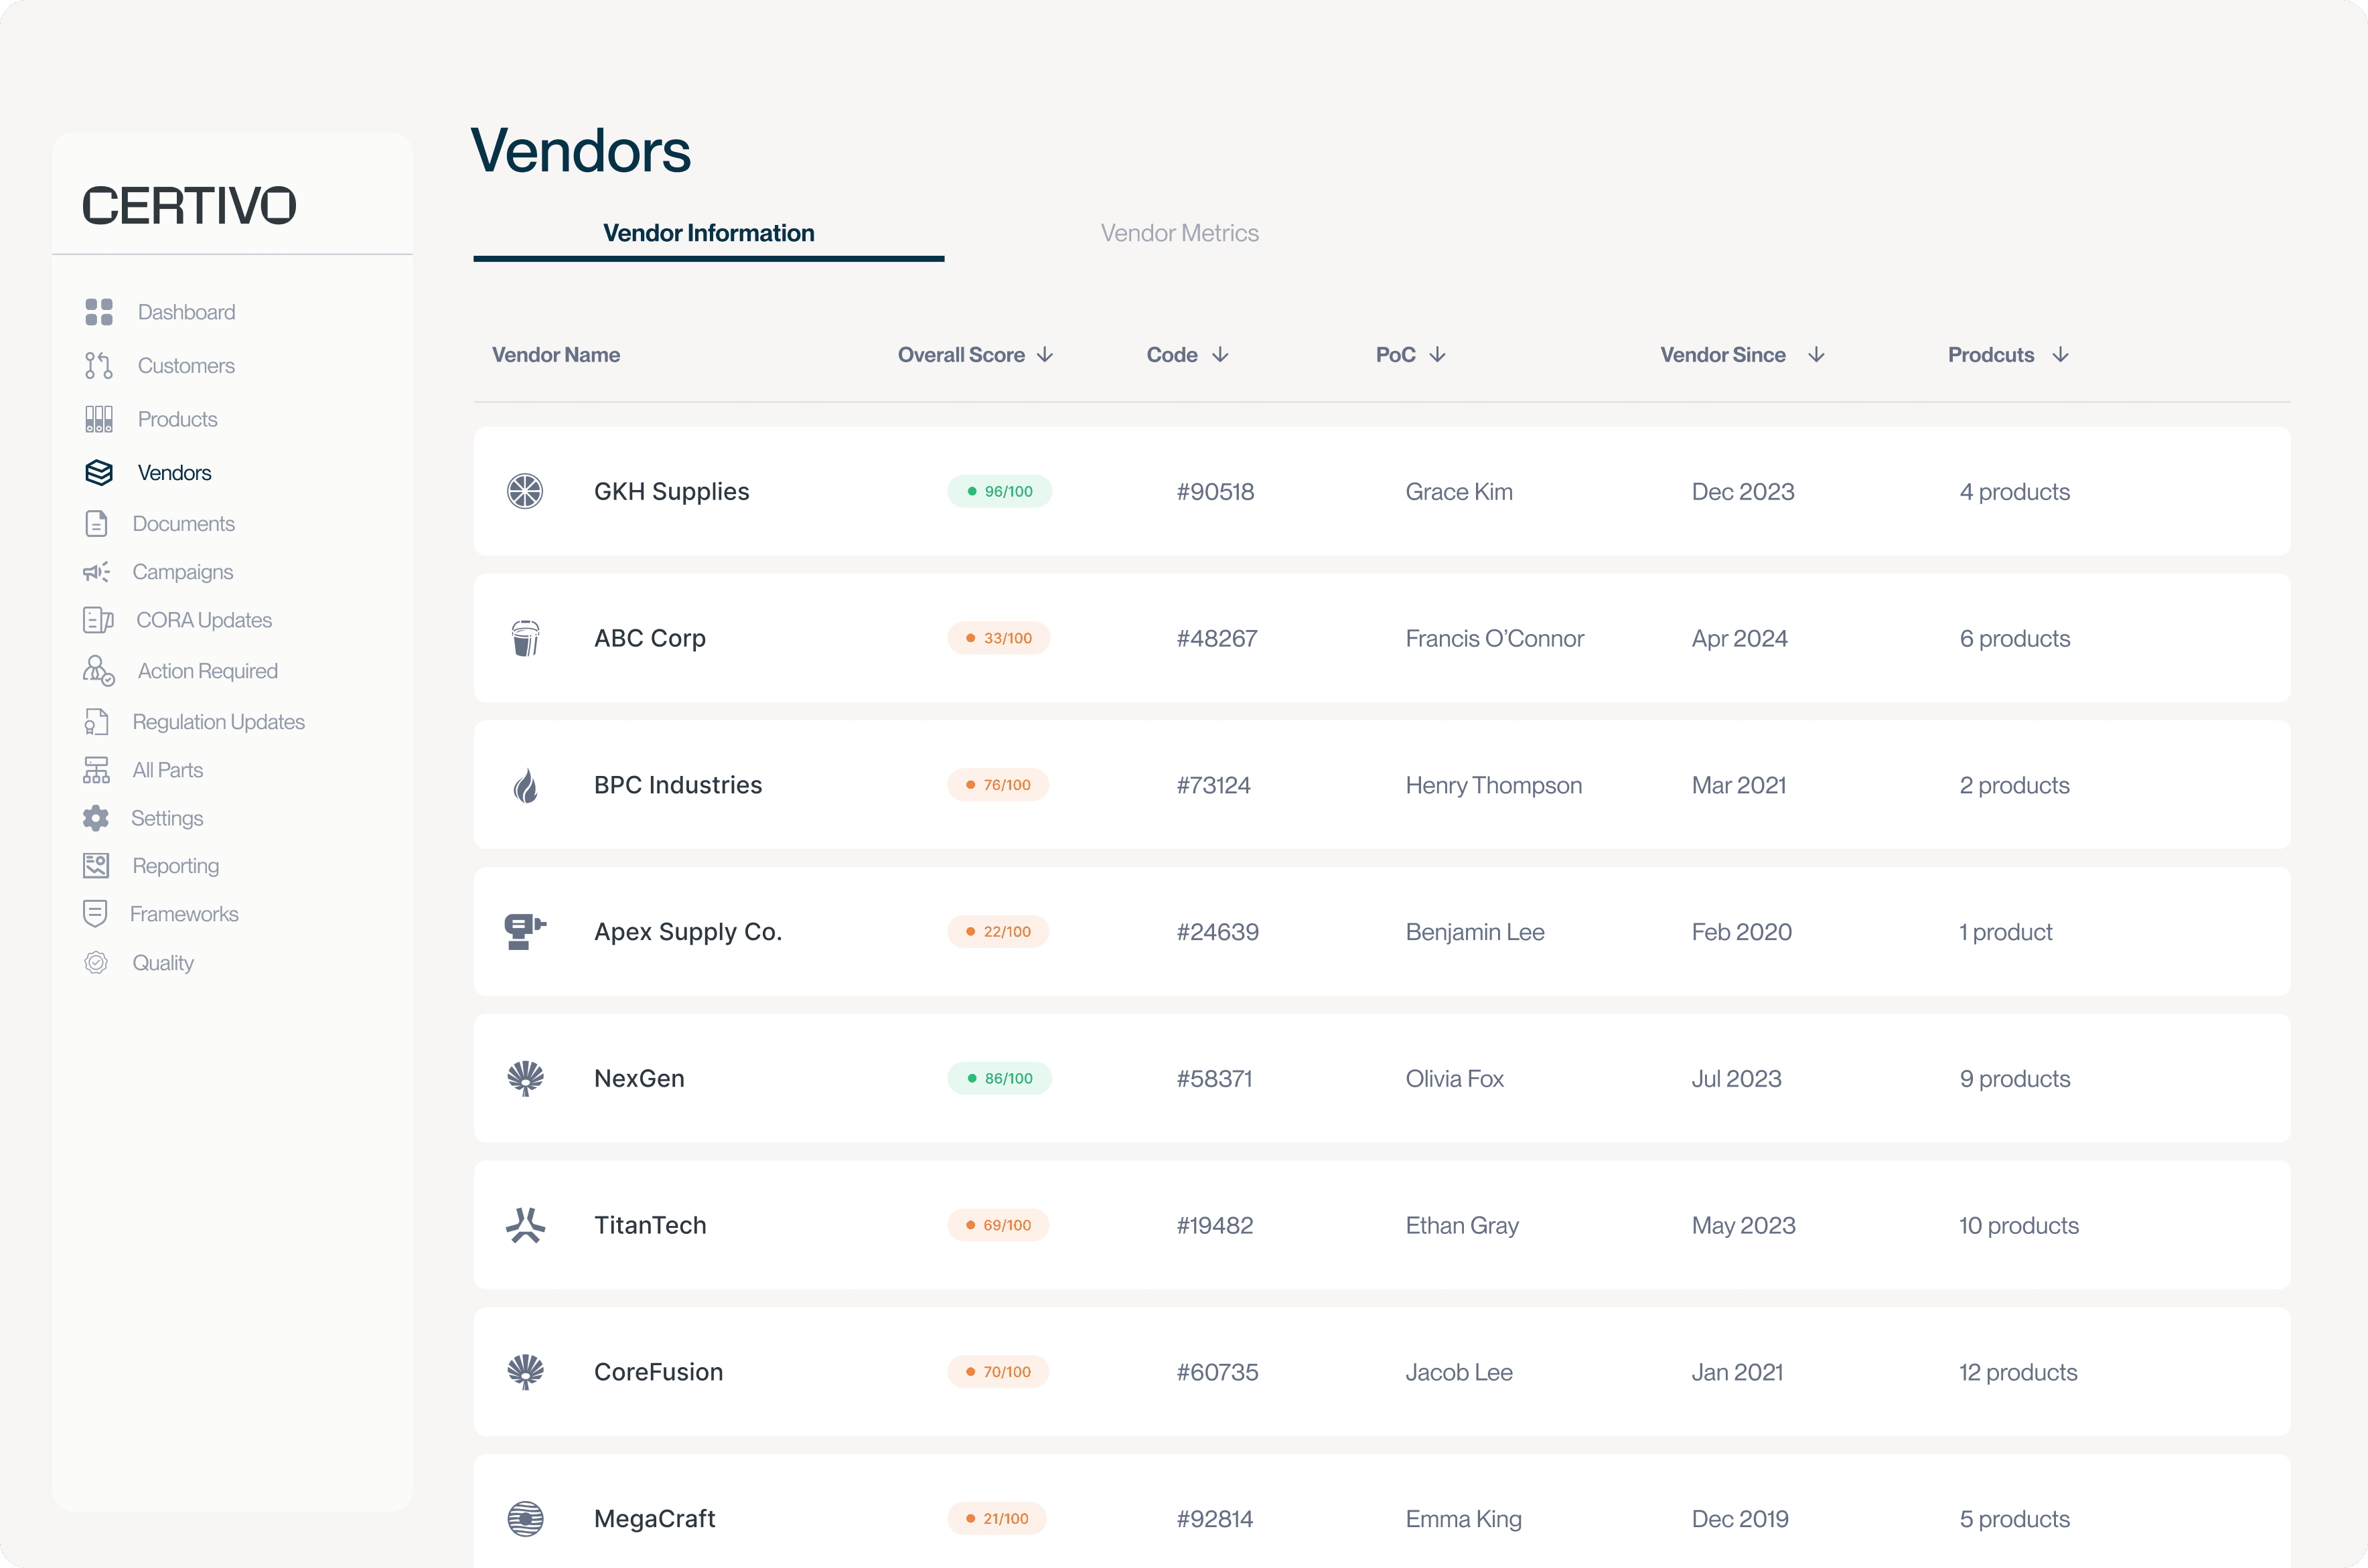Click the Action Required user icon
The width and height of the screenshot is (2368, 1568).
98,670
